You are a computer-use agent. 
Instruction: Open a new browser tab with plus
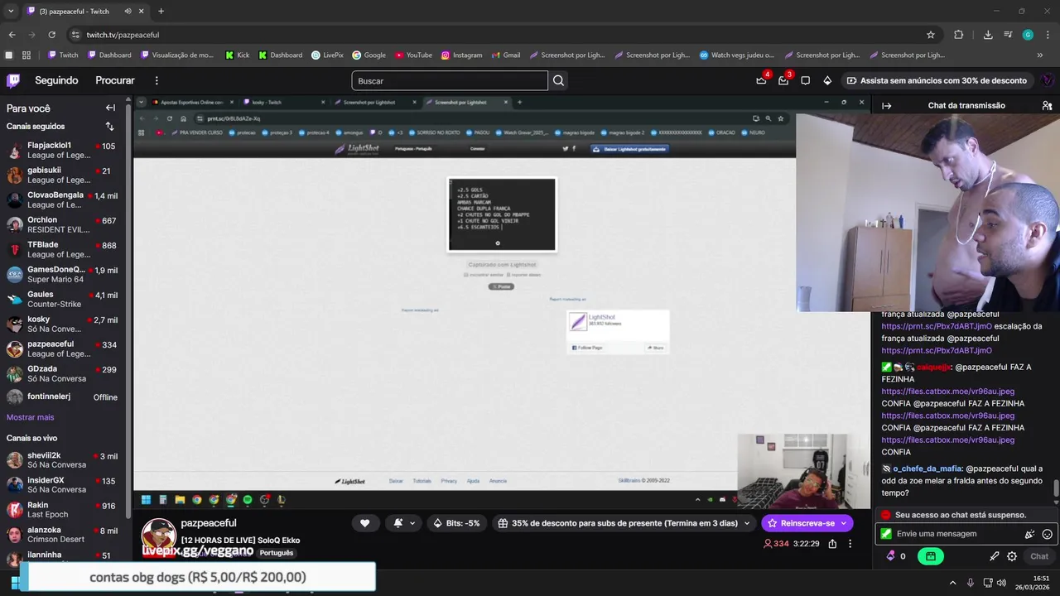click(161, 11)
